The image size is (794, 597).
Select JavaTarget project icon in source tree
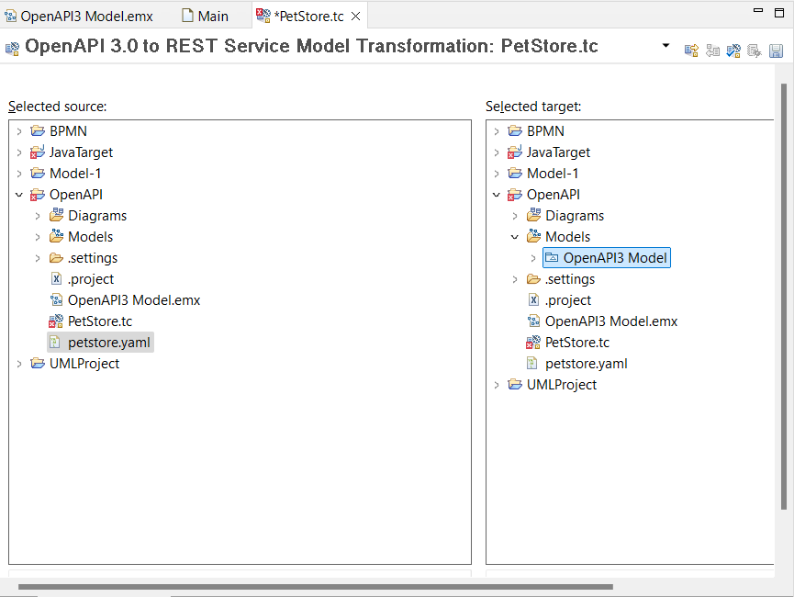click(38, 152)
